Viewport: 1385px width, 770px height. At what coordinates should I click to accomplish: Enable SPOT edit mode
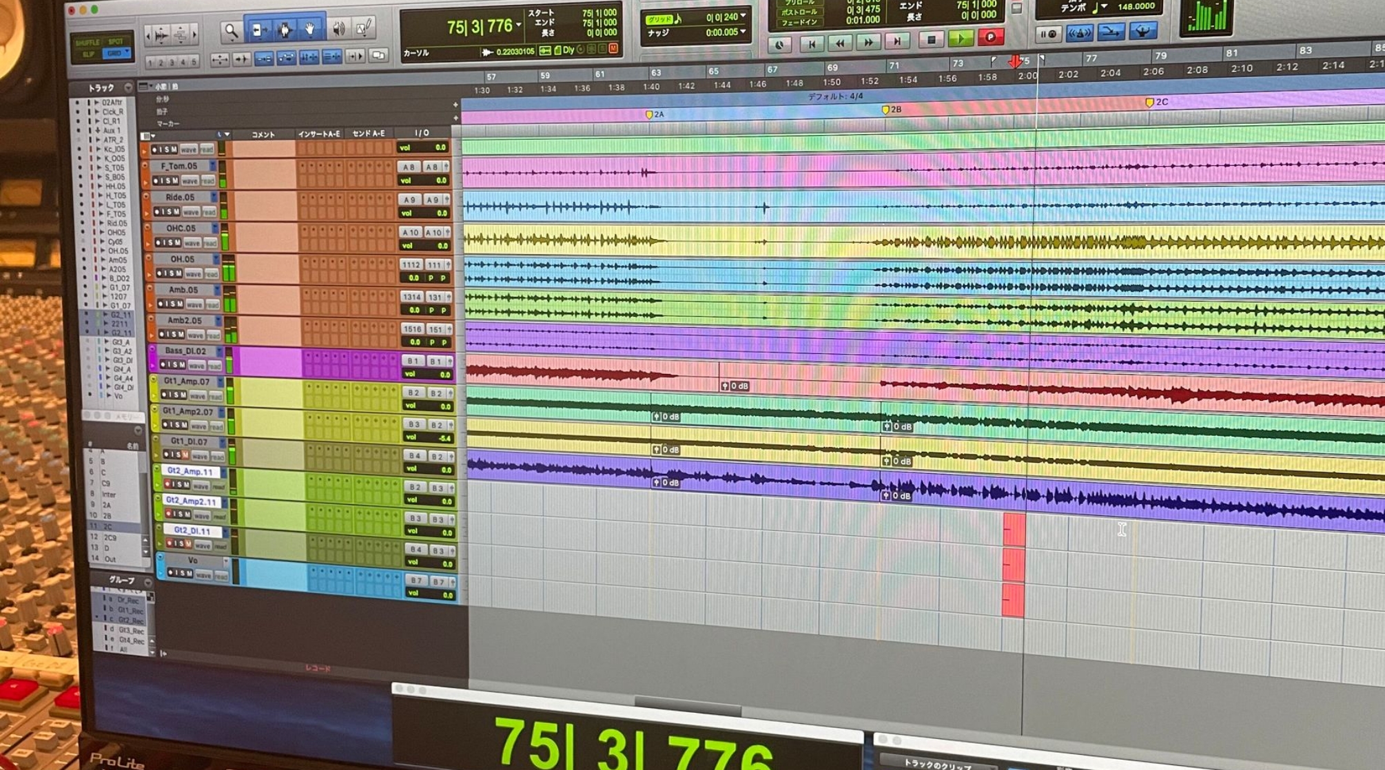pos(116,41)
